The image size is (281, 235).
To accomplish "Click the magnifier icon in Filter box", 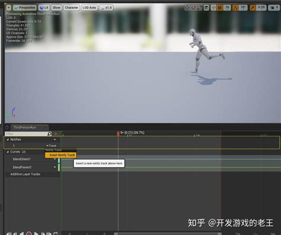I will pyautogui.click(x=49, y=134).
